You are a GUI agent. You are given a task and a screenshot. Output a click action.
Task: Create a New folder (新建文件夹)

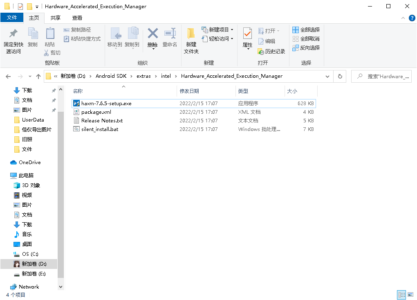pos(191,41)
